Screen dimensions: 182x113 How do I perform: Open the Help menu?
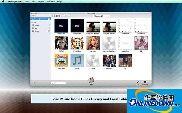pyautogui.click(x=59, y=2)
